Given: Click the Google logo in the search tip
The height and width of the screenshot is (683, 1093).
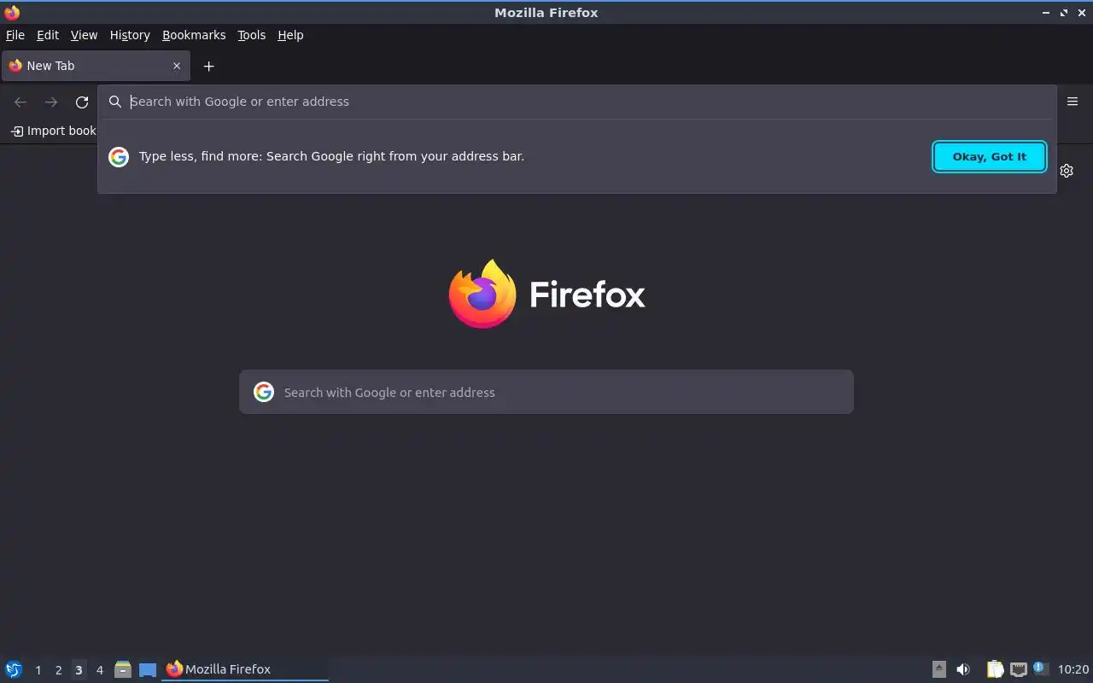Looking at the screenshot, I should pos(119,157).
